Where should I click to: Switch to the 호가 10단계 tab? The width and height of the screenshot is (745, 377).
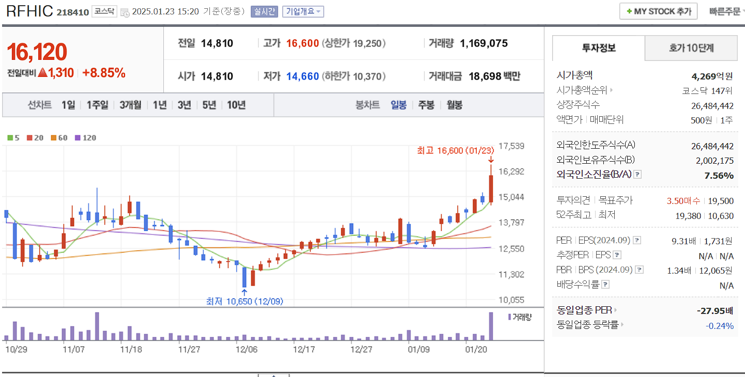point(690,48)
